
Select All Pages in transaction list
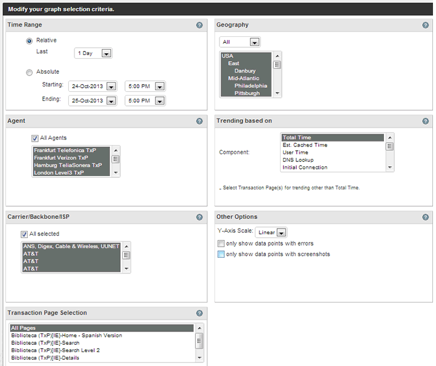[x=102, y=328]
